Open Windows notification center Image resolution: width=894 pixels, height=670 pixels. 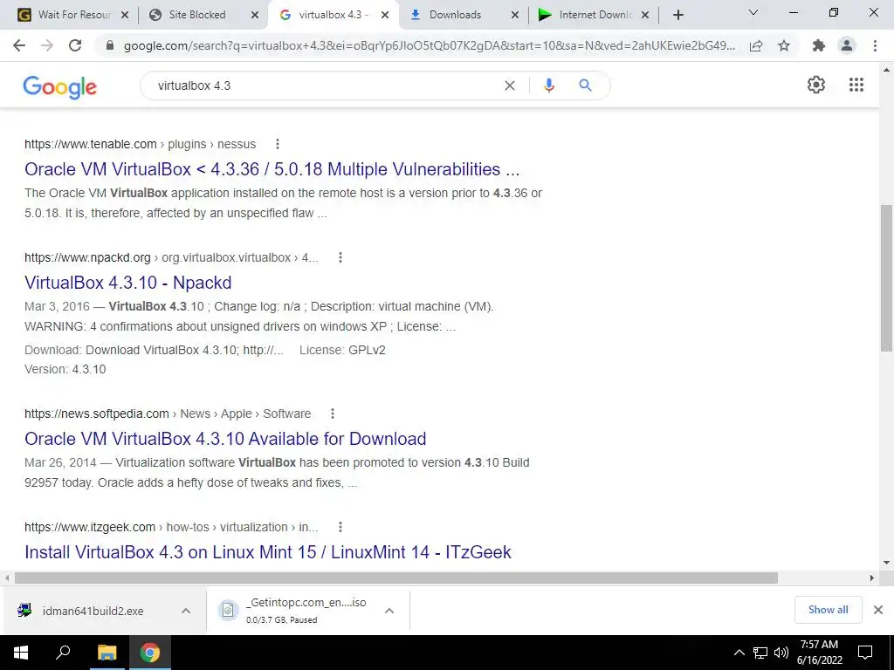coord(865,653)
